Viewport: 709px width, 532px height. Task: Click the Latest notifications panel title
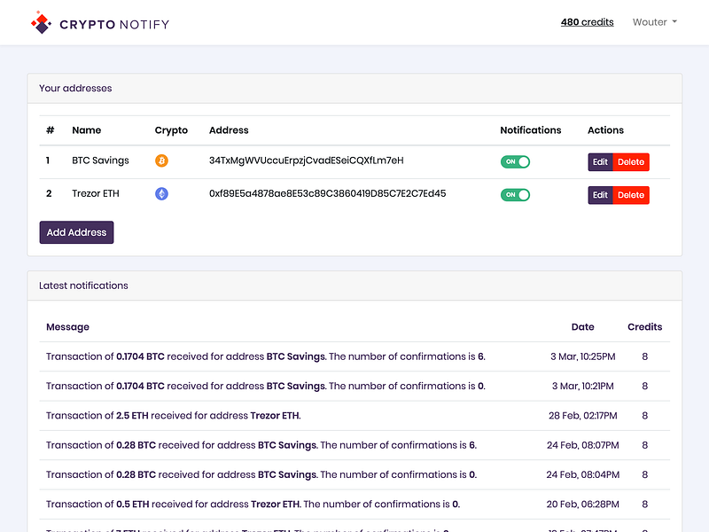(x=83, y=286)
